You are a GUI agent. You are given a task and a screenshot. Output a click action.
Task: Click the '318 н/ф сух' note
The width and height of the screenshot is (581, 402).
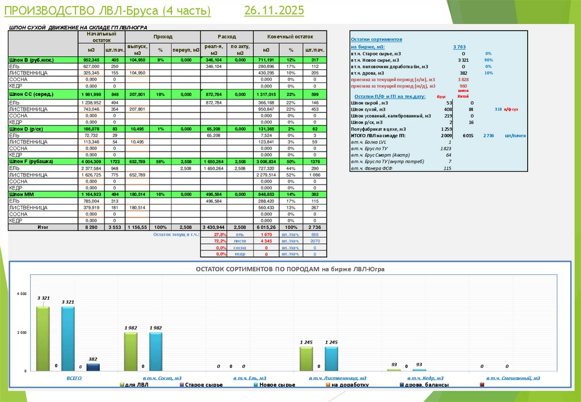click(506, 110)
